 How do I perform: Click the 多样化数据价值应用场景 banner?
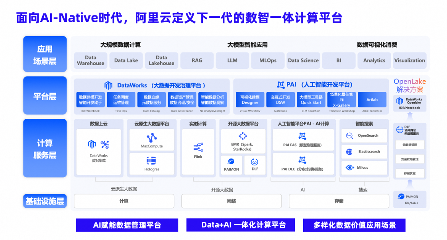pos(354,225)
